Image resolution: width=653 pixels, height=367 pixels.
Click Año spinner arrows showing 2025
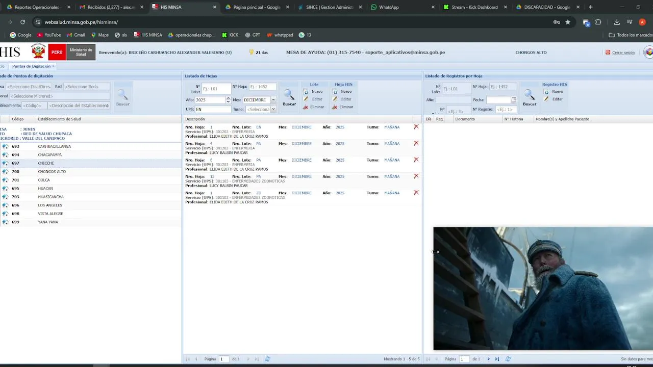(228, 100)
